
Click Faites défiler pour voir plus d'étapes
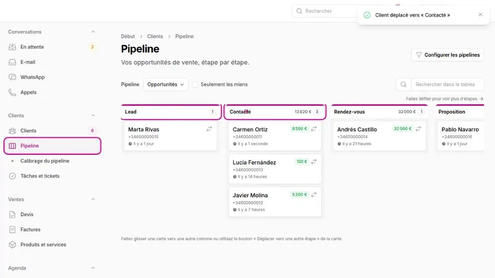point(444,99)
